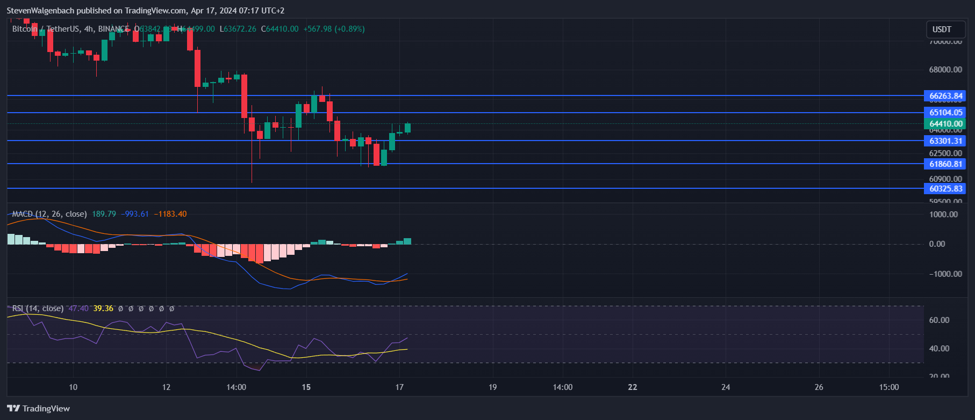
Task: Select the 63301.31 price level label
Action: point(945,141)
